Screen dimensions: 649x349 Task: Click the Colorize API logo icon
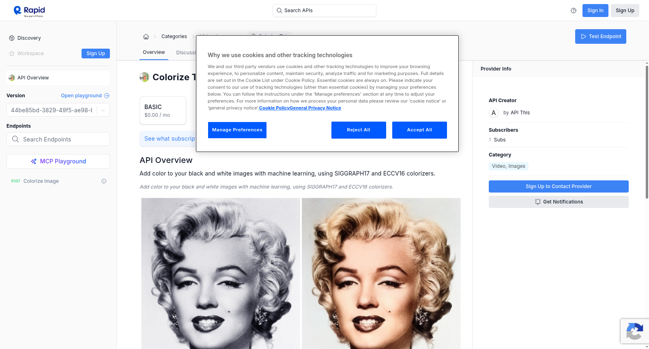coord(144,77)
